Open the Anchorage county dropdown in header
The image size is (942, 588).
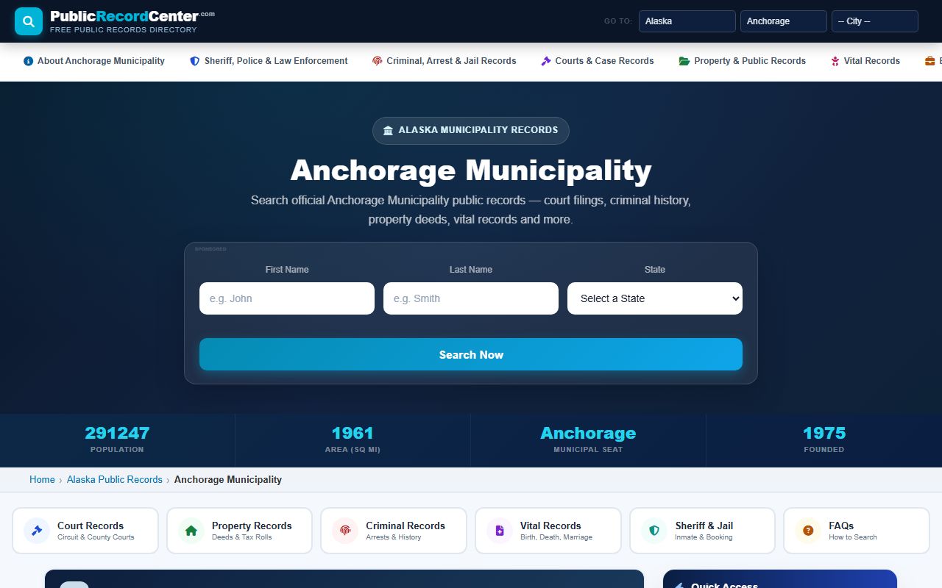click(784, 21)
